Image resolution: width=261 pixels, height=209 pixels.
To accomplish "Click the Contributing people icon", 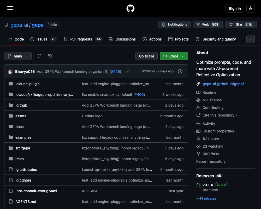I will pos(198,107).
